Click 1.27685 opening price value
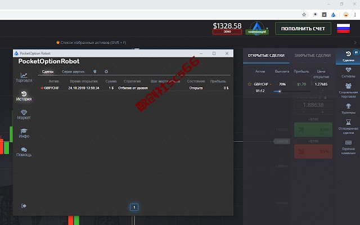This screenshot has height=225, width=360. 321,84
